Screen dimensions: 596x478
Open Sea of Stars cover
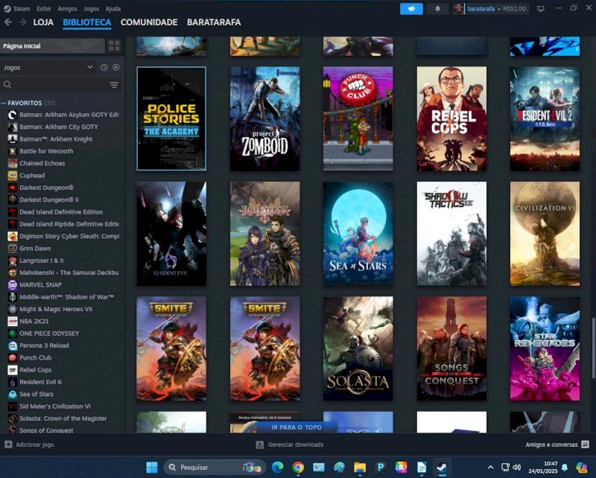pyautogui.click(x=358, y=233)
